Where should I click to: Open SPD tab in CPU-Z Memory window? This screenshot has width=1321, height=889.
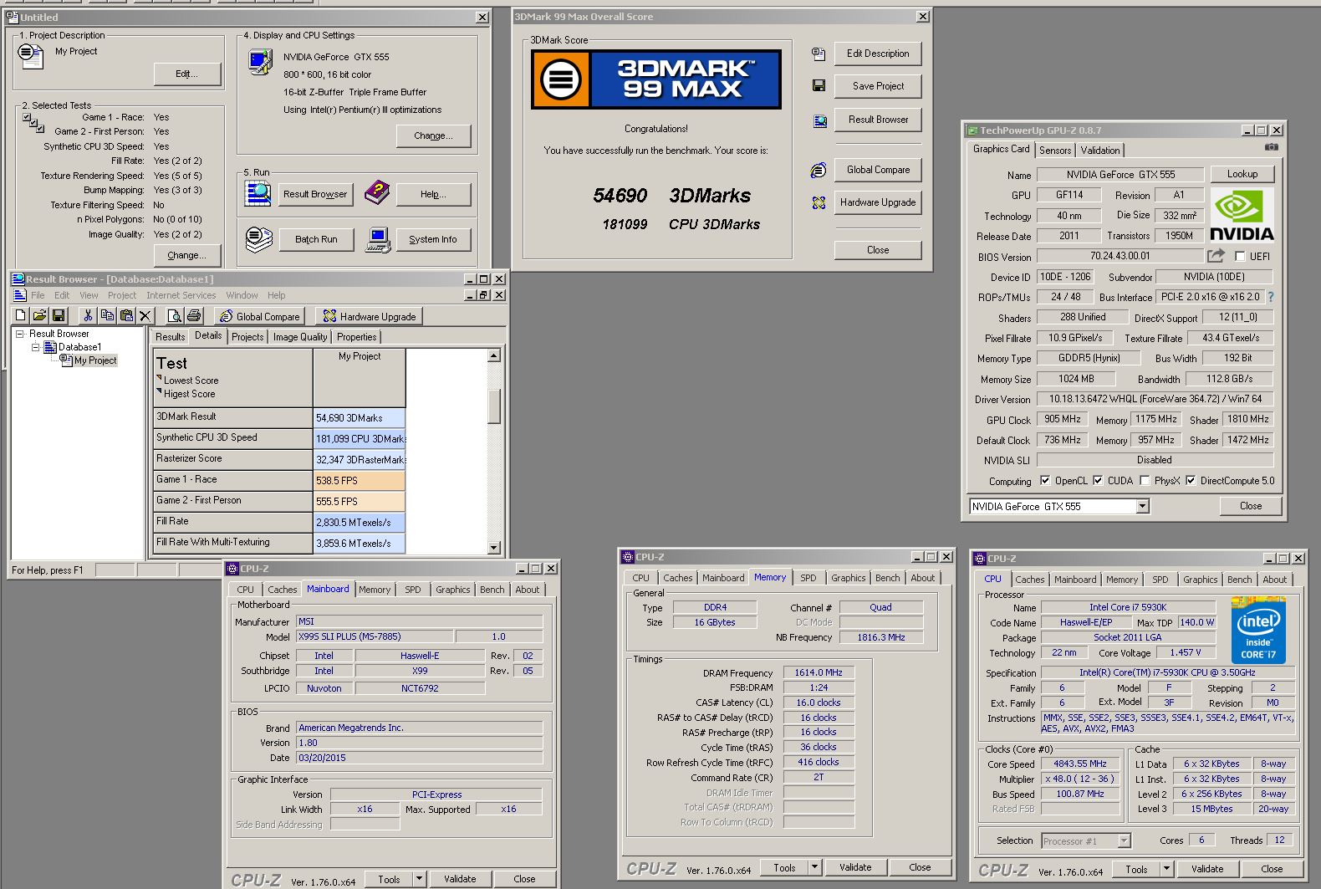808,578
